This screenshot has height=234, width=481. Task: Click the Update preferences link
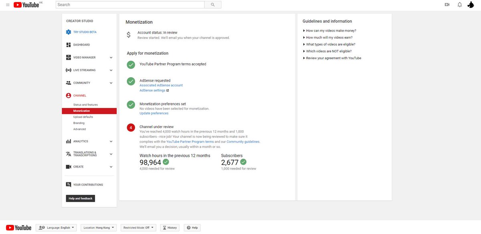pyautogui.click(x=154, y=113)
